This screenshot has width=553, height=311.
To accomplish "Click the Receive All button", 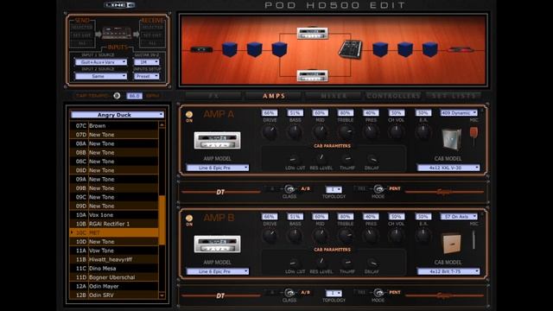I will pyautogui.click(x=152, y=43).
